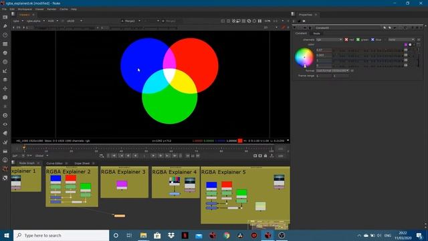The image size is (428, 241).
Task: Toggle the blue channel checkbox
Action: coord(372,39)
